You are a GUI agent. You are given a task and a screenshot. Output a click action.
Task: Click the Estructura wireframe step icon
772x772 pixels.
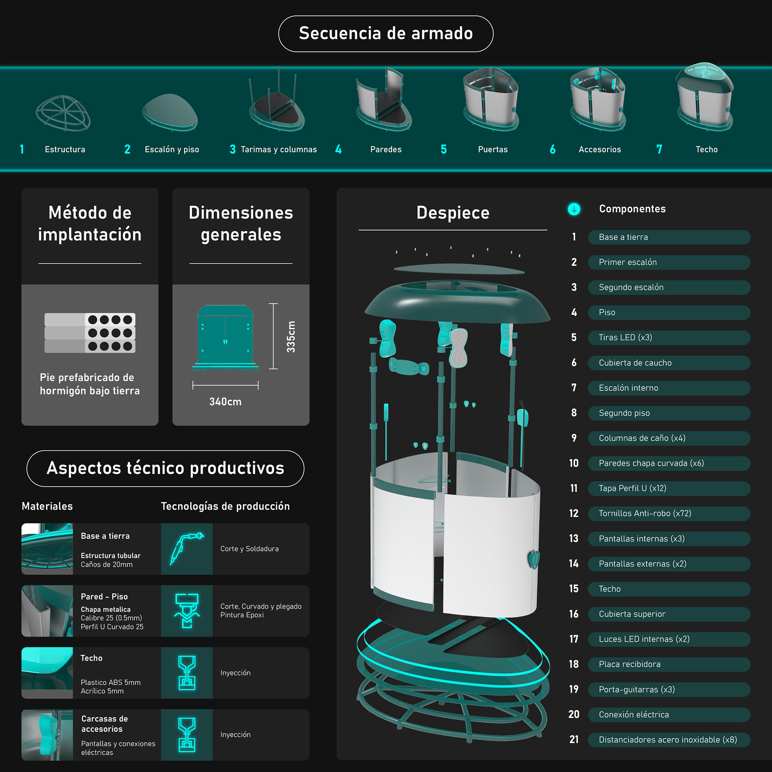63,113
